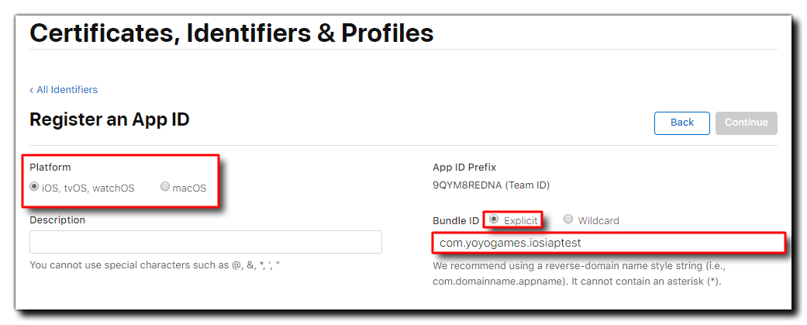Click the Wildcard option label text

[599, 221]
